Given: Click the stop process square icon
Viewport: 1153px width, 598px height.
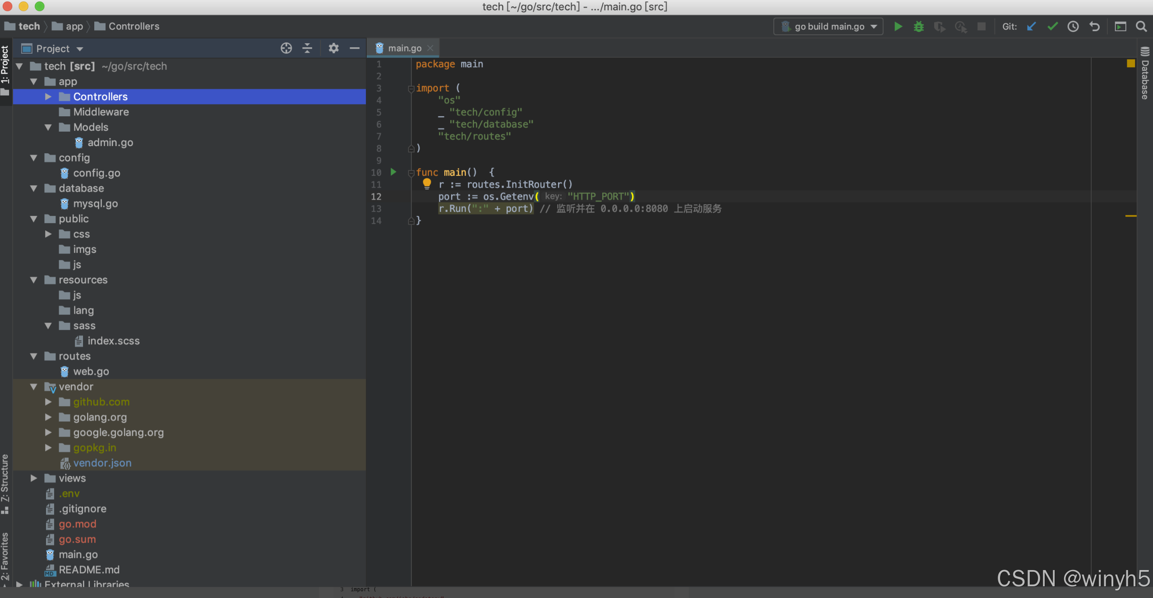Looking at the screenshot, I should click(x=981, y=27).
